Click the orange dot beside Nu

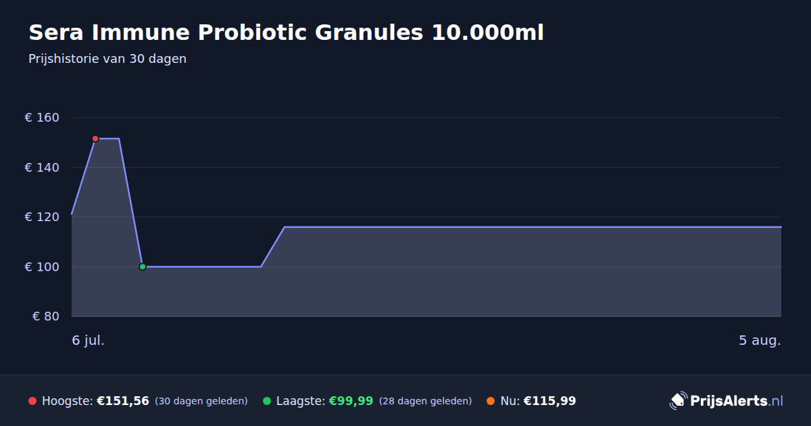[x=491, y=401]
